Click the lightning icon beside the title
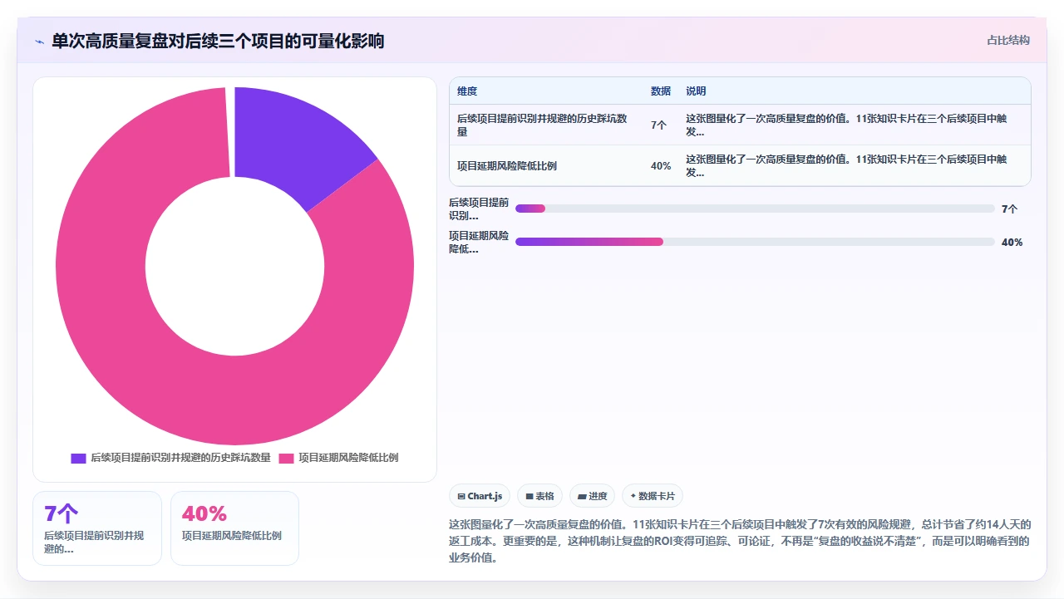1064x599 pixels. [39, 41]
